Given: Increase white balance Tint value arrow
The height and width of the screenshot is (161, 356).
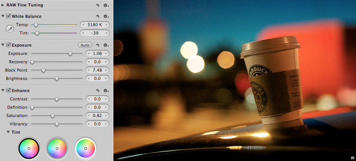Looking at the screenshot, I should (106, 33).
